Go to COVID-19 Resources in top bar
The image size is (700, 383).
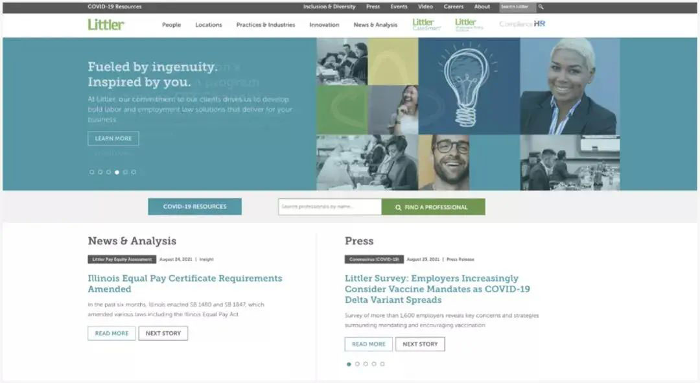(115, 6)
